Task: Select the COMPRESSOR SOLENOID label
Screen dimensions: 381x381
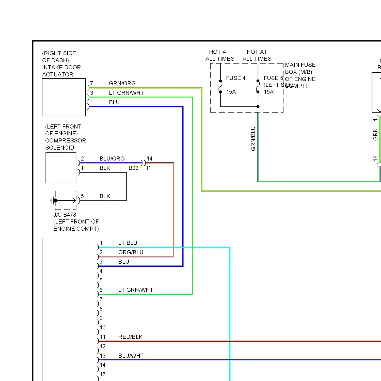Action: pyautogui.click(x=66, y=144)
